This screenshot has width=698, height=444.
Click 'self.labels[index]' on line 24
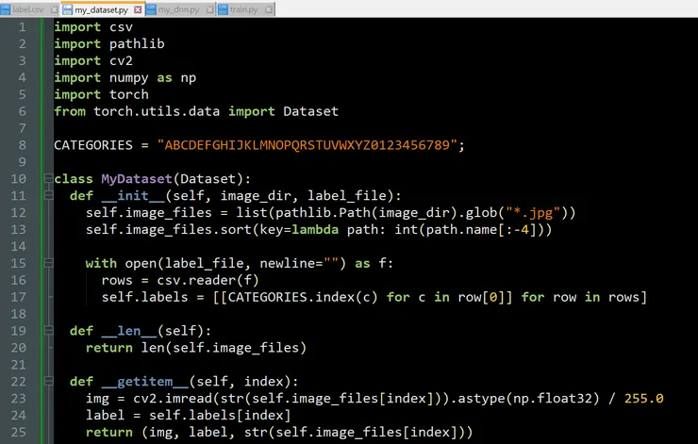click(x=220, y=416)
